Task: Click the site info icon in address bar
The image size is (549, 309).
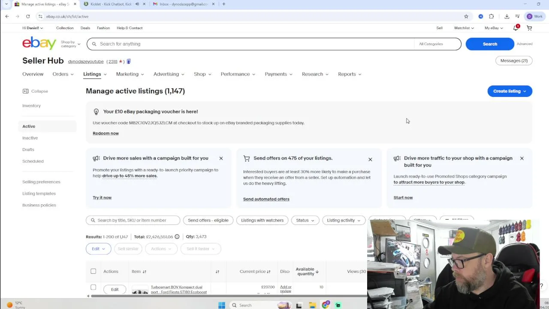Action: [x=40, y=16]
